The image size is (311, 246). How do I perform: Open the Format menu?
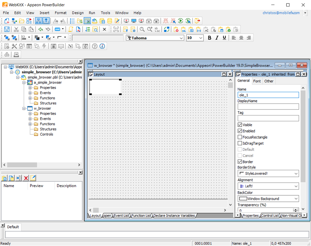pos(61,13)
